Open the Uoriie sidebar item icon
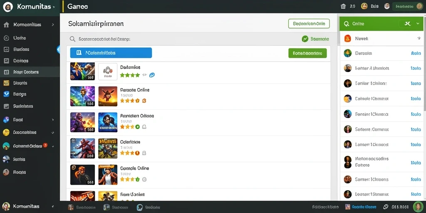 coord(6,38)
